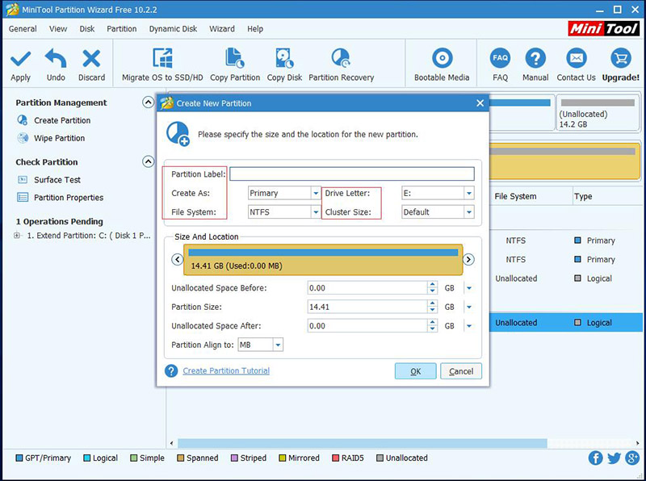Open the Wizard menu
This screenshot has width=646, height=481.
[222, 29]
